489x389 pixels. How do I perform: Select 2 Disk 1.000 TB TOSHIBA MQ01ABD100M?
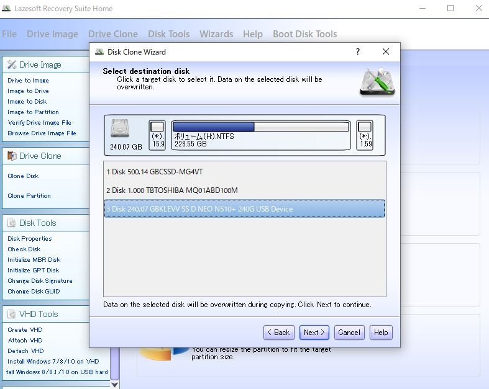pyautogui.click(x=245, y=190)
